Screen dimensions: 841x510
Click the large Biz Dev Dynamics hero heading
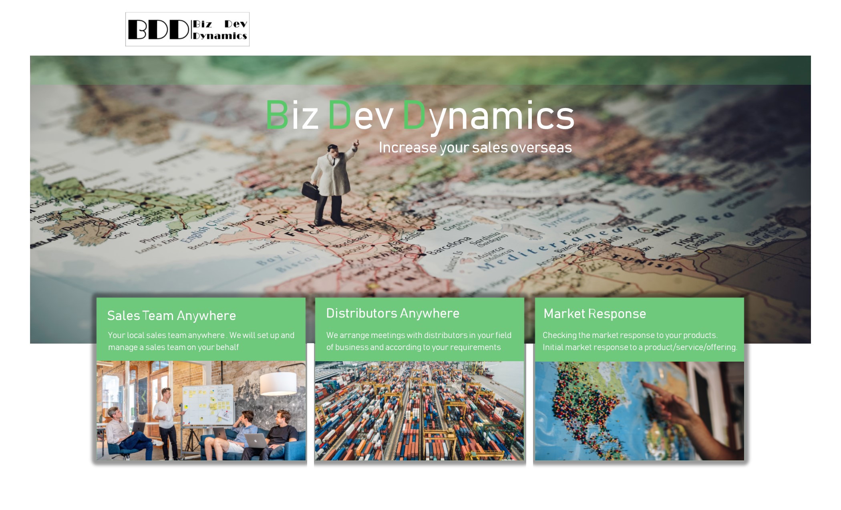point(420,116)
